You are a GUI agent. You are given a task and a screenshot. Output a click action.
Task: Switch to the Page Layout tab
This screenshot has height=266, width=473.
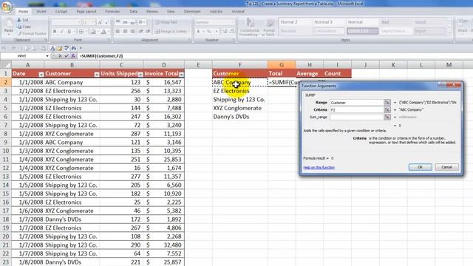click(86, 12)
